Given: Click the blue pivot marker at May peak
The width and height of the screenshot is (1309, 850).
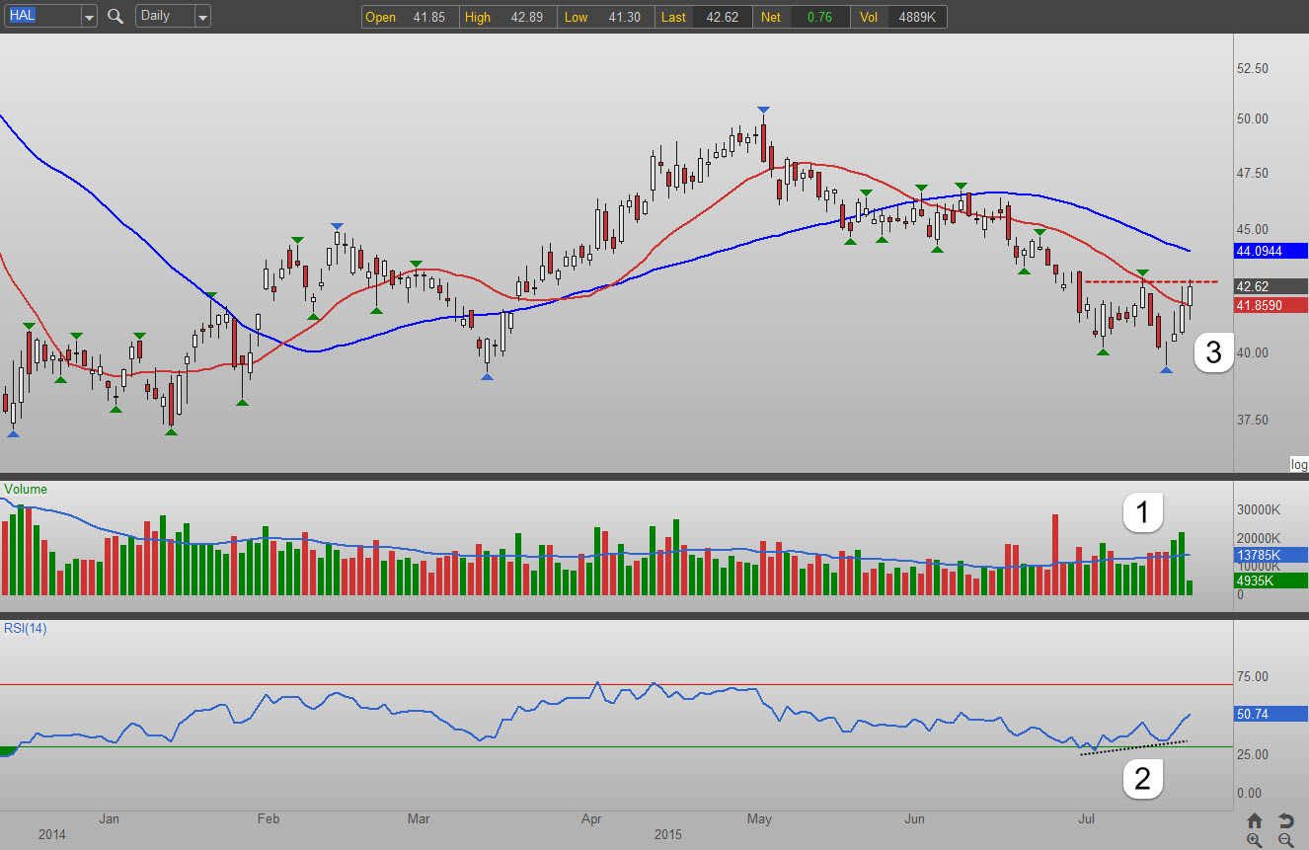Looking at the screenshot, I should pyautogui.click(x=763, y=109).
